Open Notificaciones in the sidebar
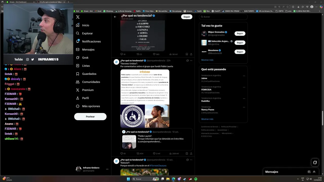Screen dimensions: 324x182 (88, 41)
